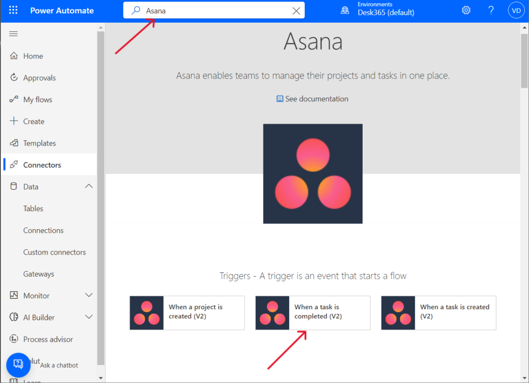Image resolution: width=529 pixels, height=383 pixels.
Task: Open the Environments globe icon
Action: 345,10
